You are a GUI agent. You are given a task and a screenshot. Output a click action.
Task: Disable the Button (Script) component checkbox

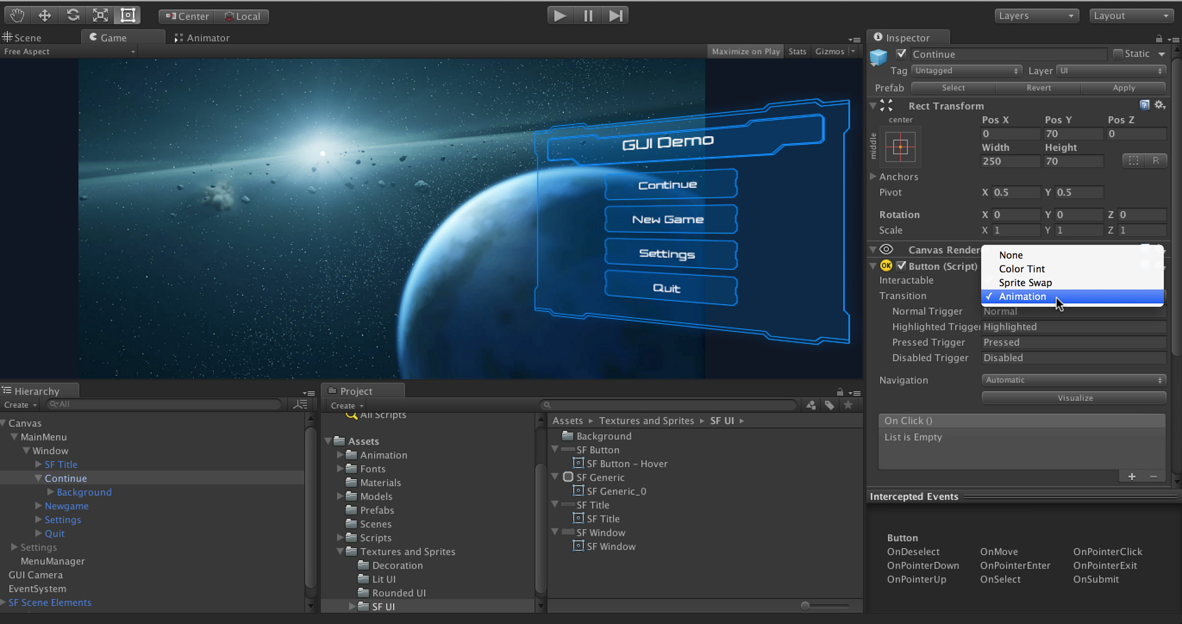(901, 266)
